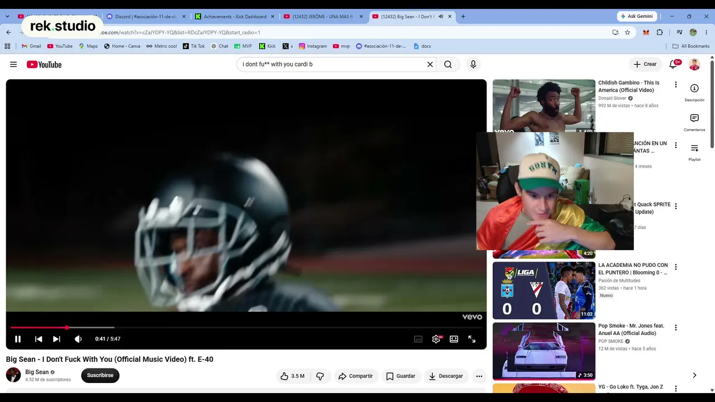
Task: Open the Home - Canva bookmark
Action: (x=122, y=46)
